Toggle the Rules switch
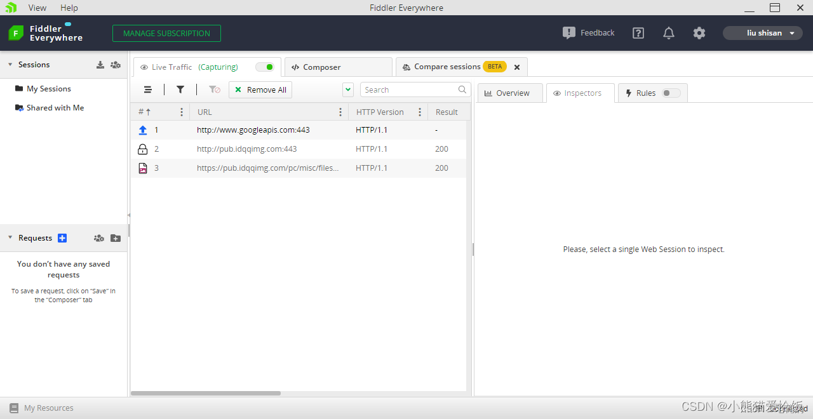Viewport: 813px width, 419px height. point(671,93)
